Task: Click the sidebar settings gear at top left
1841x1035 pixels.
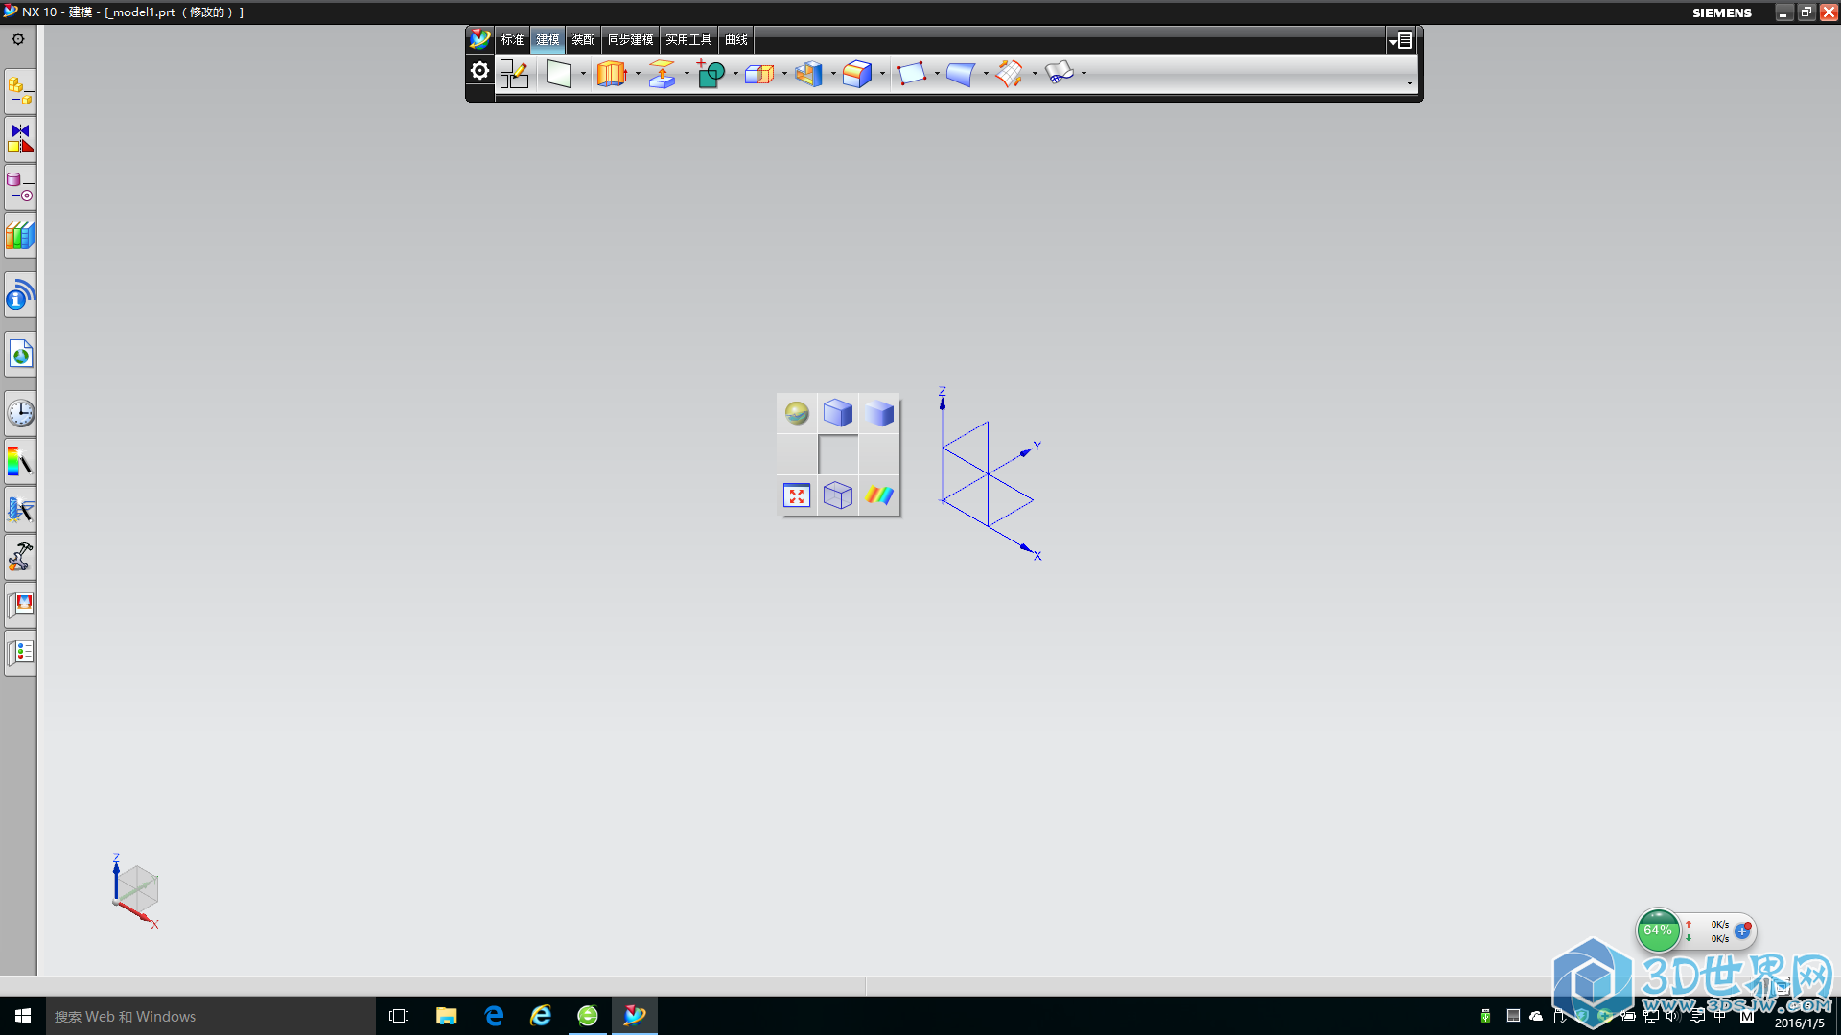Action: [x=18, y=39]
